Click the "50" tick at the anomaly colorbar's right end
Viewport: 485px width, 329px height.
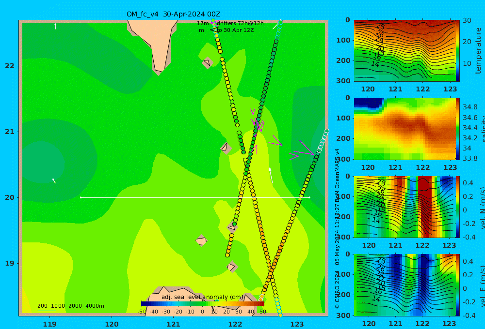[x=263, y=312]
